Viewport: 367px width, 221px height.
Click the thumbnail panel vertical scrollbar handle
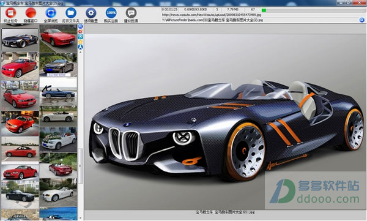(x=80, y=166)
